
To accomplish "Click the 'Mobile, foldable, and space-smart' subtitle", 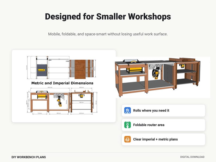I will pos(108,34).
